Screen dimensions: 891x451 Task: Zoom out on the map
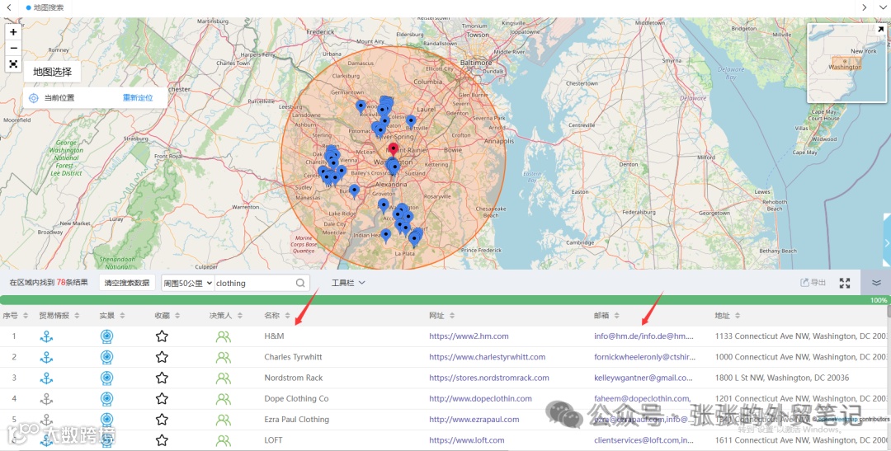click(13, 48)
